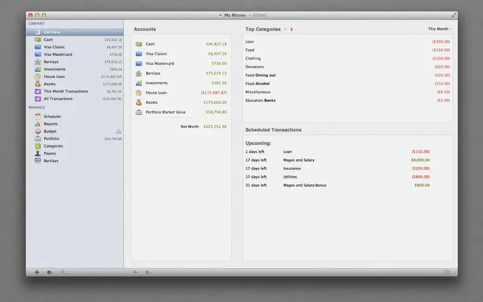This screenshot has width=483, height=302.
Task: Click the Net Worth $225,251.36 value
Action: (215, 127)
